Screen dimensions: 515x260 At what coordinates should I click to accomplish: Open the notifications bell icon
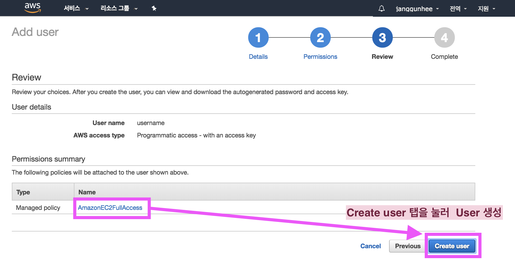click(x=382, y=9)
